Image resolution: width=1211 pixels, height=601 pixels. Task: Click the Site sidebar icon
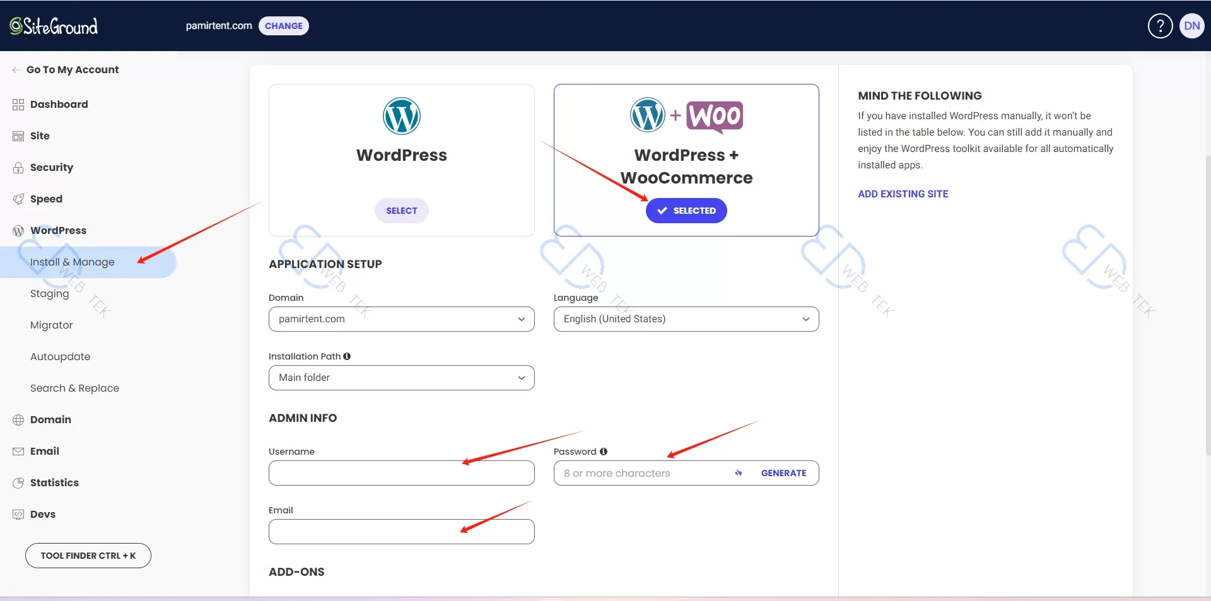(x=18, y=136)
